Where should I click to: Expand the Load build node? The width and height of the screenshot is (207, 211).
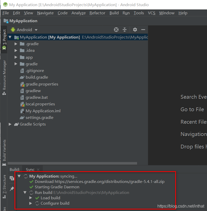pyautogui.click(x=31, y=198)
